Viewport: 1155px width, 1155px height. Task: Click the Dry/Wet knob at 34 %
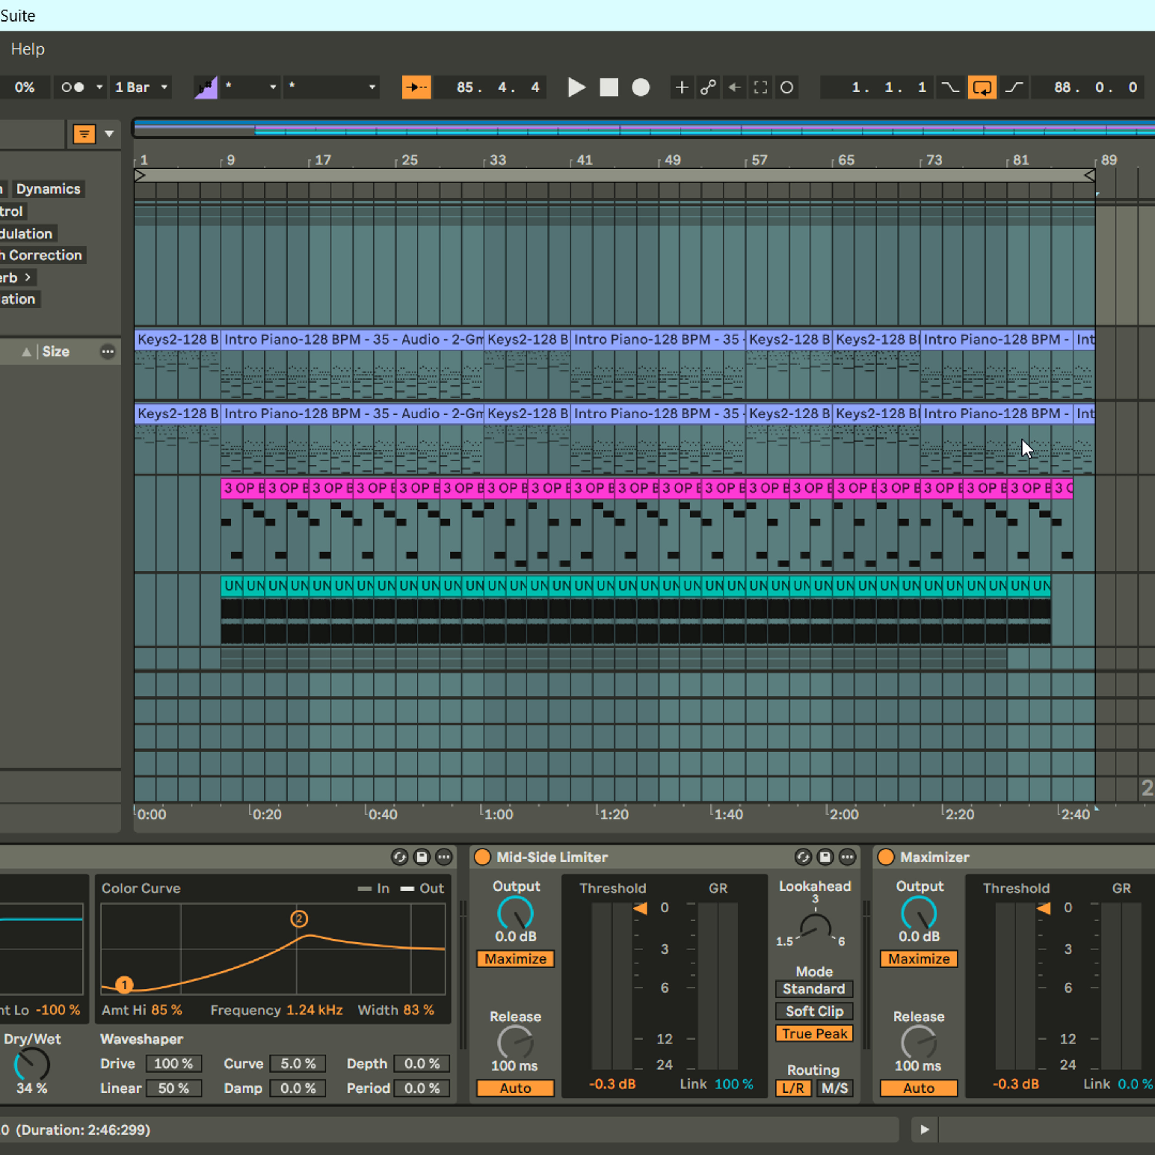tap(32, 1065)
